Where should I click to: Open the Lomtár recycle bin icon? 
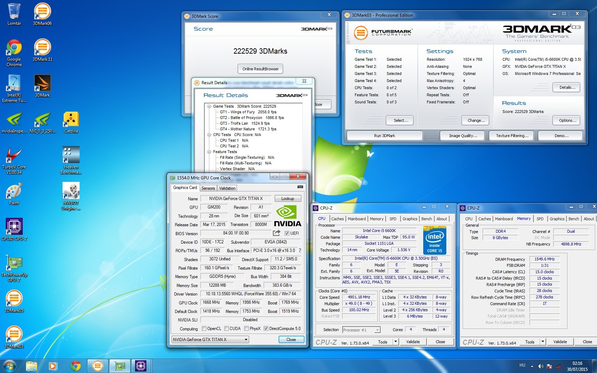tap(14, 14)
